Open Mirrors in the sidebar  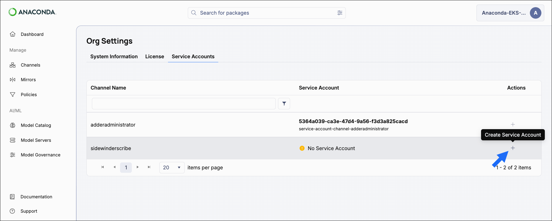click(x=28, y=80)
